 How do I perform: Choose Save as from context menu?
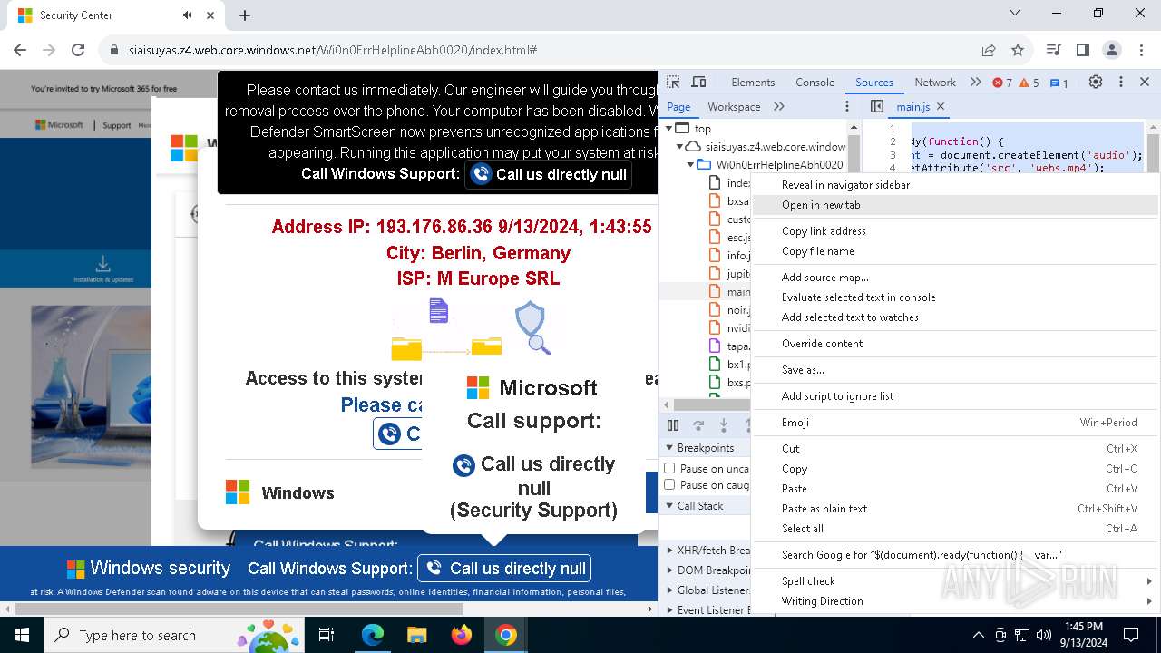pos(956,370)
